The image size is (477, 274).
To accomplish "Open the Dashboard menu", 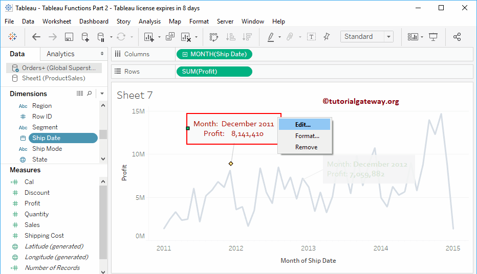I will click(94, 21).
